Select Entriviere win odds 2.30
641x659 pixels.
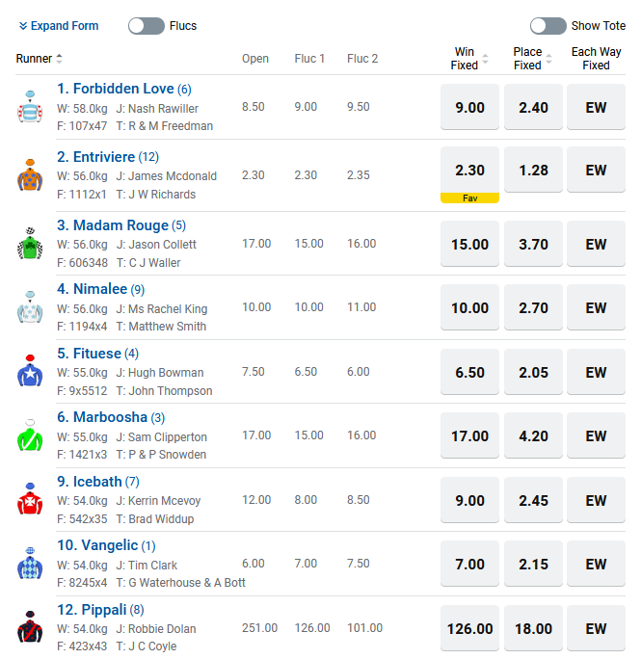click(469, 171)
